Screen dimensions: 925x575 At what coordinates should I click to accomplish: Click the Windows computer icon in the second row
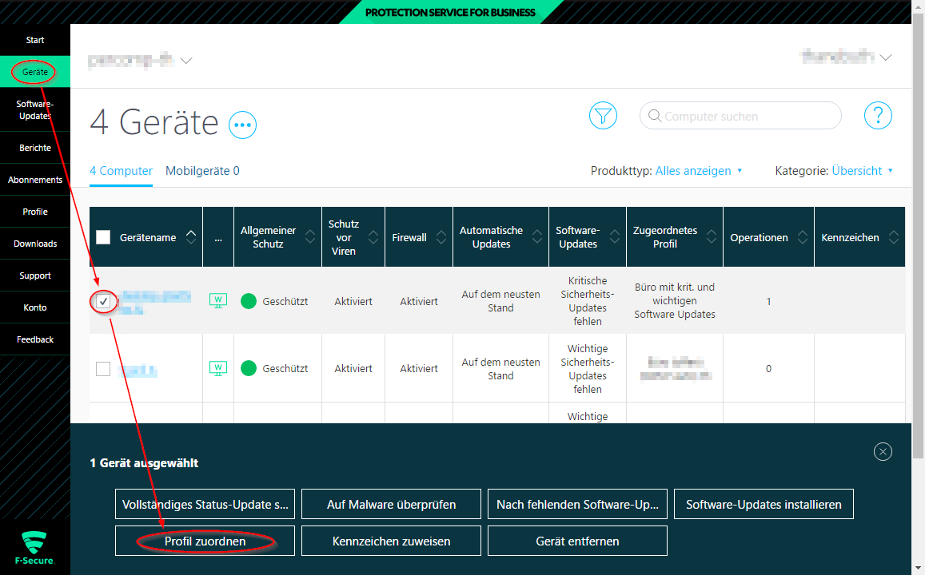tap(218, 368)
